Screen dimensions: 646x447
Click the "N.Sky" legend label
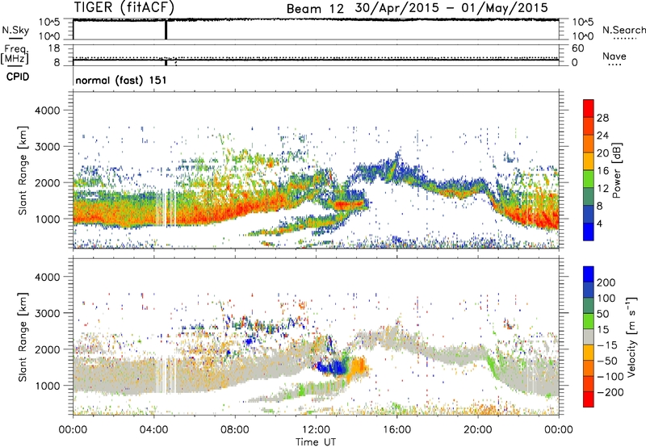pos(15,30)
